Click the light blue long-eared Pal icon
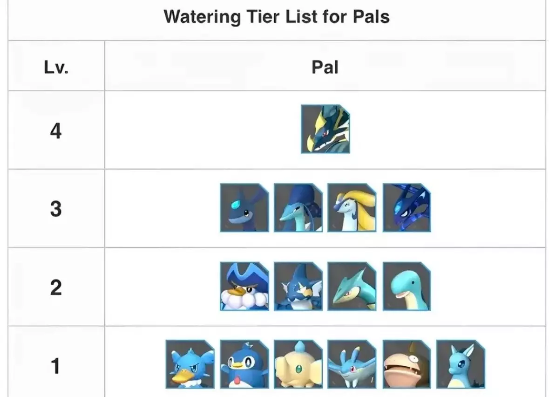549x397 pixels. [x=461, y=364]
